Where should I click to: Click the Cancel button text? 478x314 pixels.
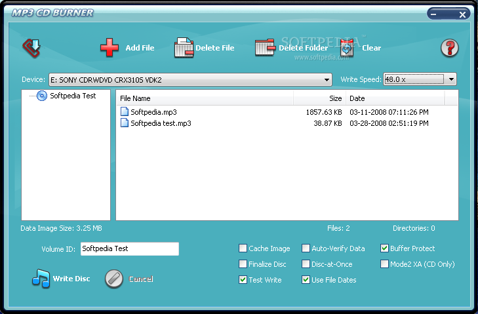(141, 279)
